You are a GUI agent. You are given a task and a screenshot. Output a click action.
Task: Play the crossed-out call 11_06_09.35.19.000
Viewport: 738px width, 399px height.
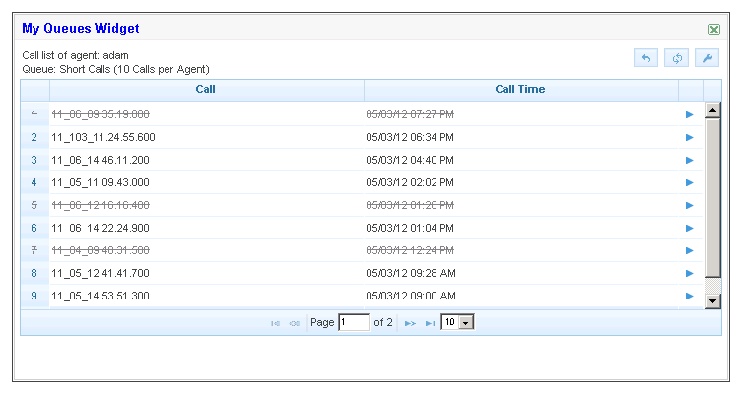tap(690, 114)
